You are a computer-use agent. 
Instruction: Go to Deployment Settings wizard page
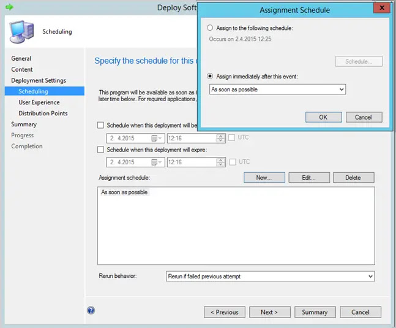point(39,80)
